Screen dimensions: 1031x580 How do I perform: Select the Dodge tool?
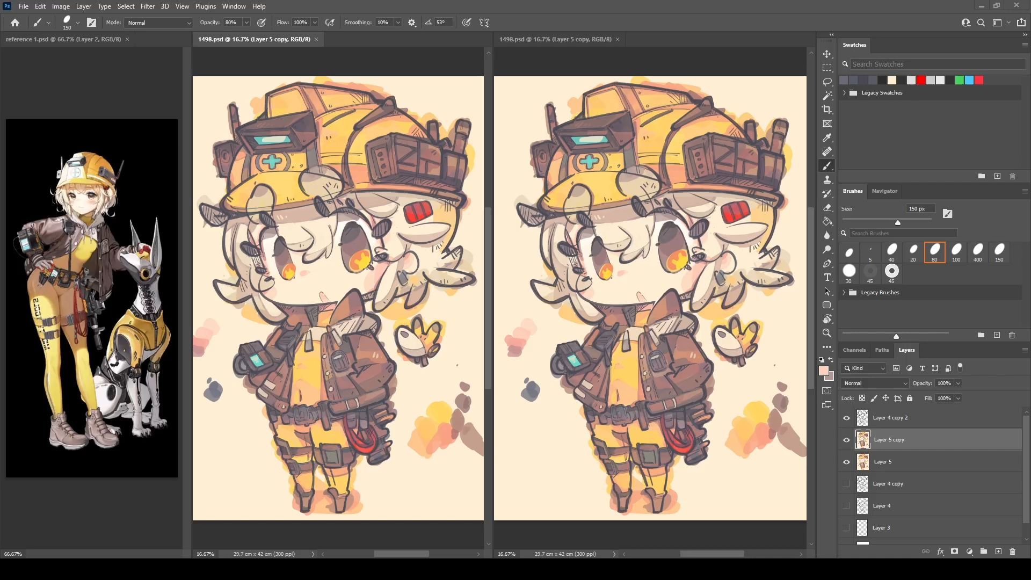(827, 249)
